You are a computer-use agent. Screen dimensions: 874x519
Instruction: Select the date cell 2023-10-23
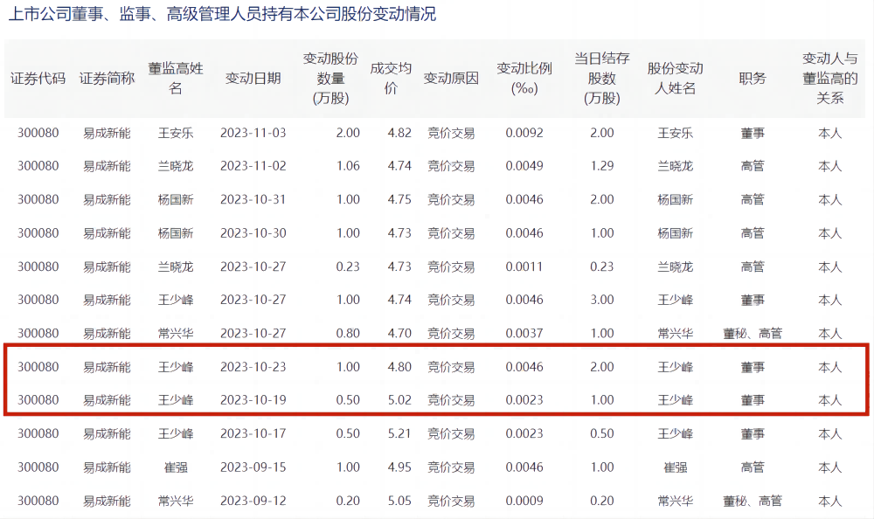pos(253,367)
